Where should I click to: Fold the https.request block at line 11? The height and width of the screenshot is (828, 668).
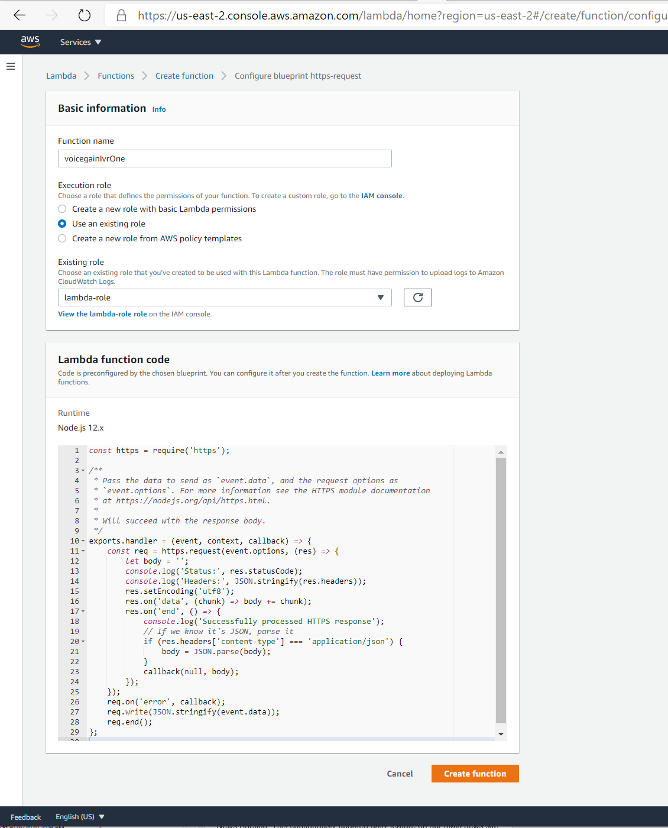(x=83, y=551)
